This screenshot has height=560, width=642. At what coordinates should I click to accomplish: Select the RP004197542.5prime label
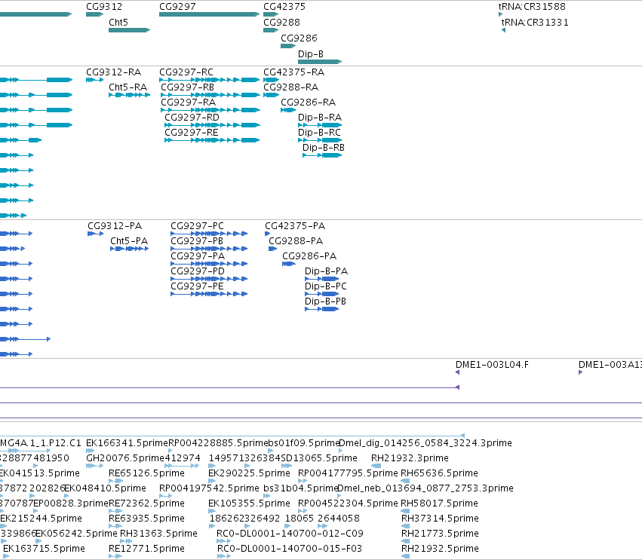[209, 488]
